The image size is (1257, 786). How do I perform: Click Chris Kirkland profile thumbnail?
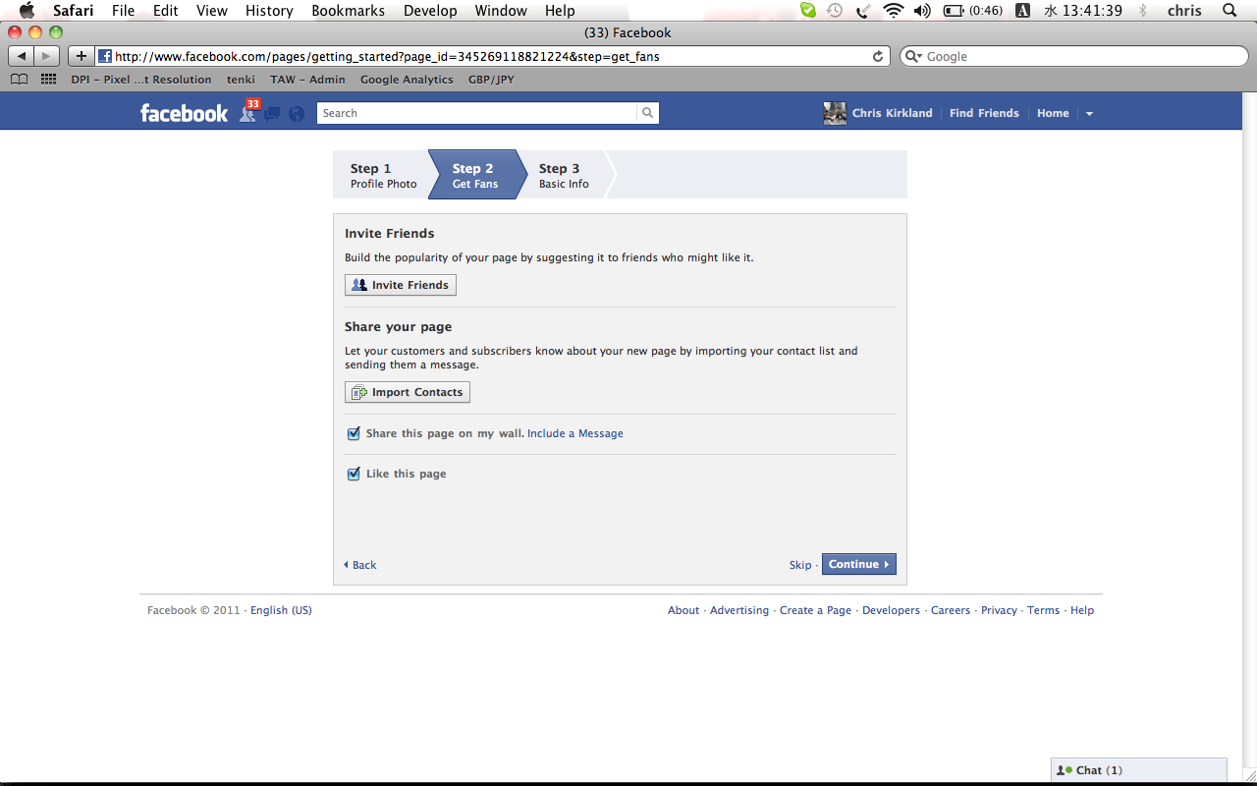[x=835, y=113]
